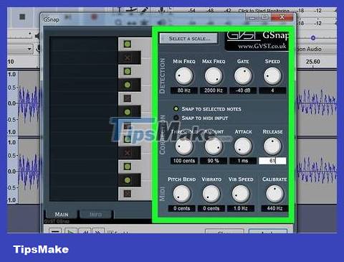Click the Release input showing 61
The height and width of the screenshot is (262, 344).
coord(272,161)
